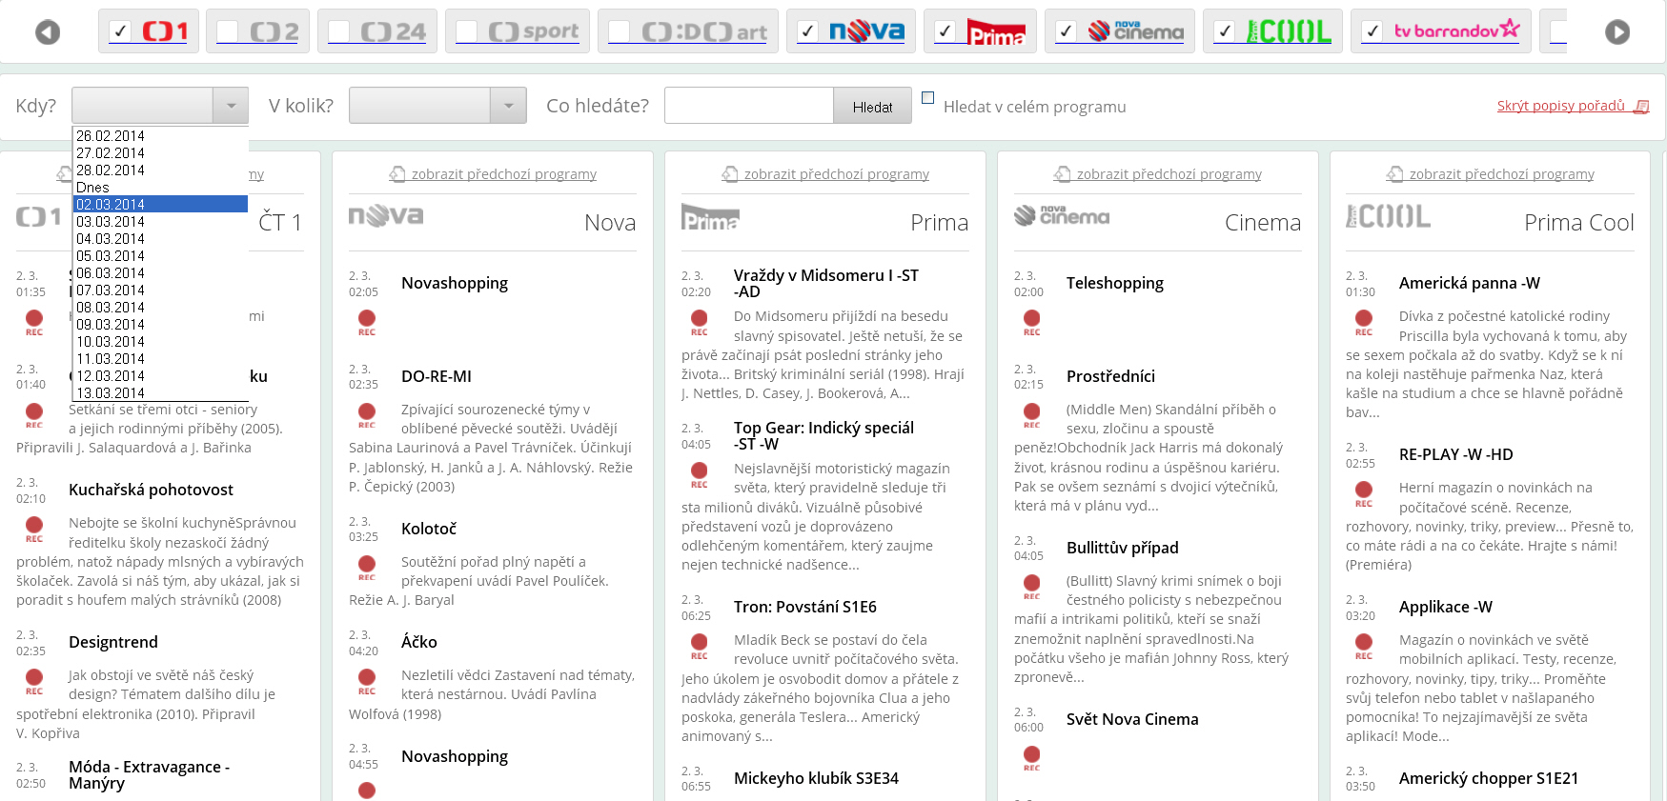
Task: Click REC icon for Kolotoč
Action: coord(367,568)
